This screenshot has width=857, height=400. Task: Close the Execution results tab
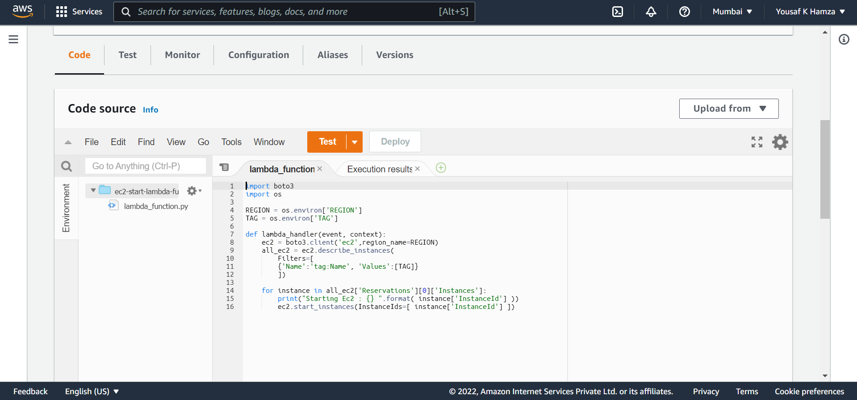(x=418, y=169)
